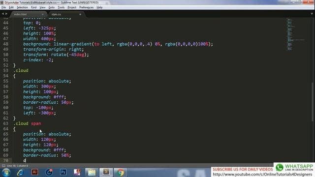Click line number 62 in the gutter
This screenshot has width=315, height=177.
point(5,118)
